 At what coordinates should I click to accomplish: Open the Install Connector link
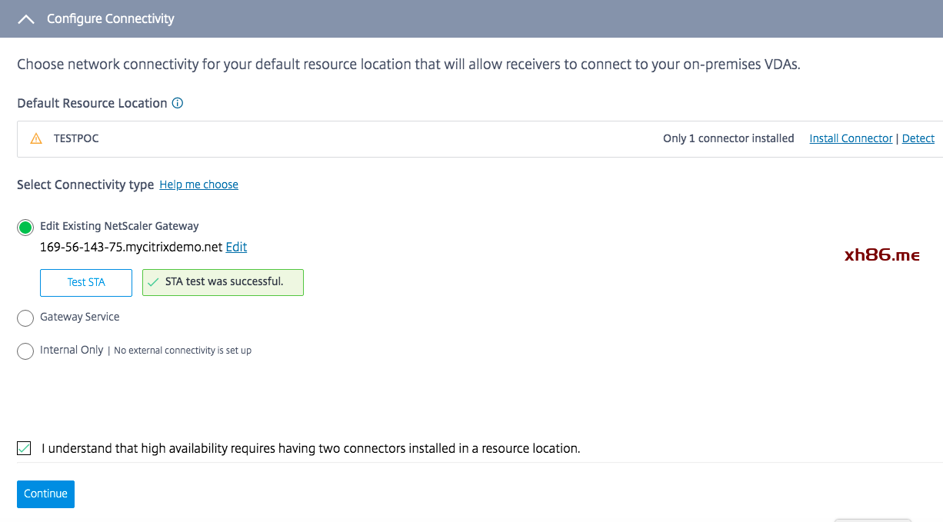851,138
